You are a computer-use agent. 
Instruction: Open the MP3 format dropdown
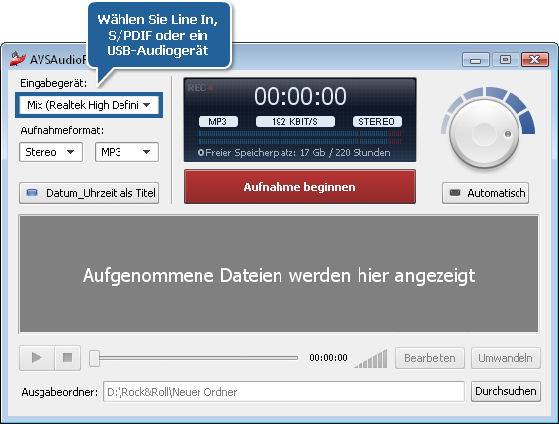click(126, 152)
